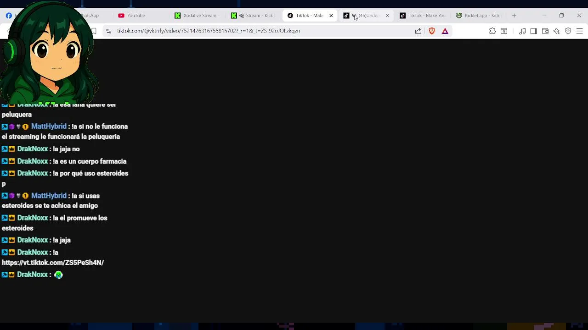Bookmark this page icon
This screenshot has width=588, height=330.
pos(94,31)
